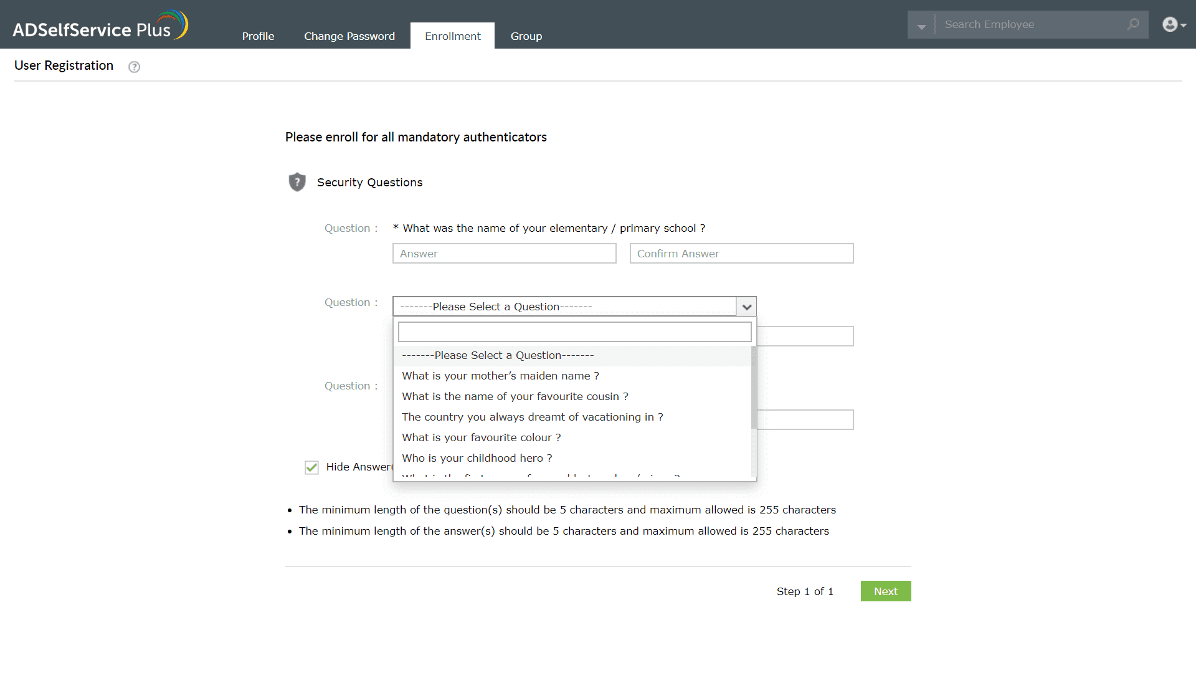This screenshot has height=673, width=1196.
Task: Click the Answer input field for Question 1
Action: point(505,253)
